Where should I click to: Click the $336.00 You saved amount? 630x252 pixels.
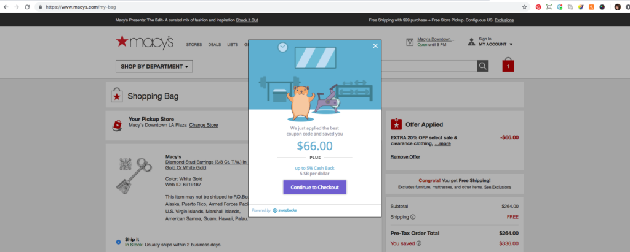(x=509, y=243)
